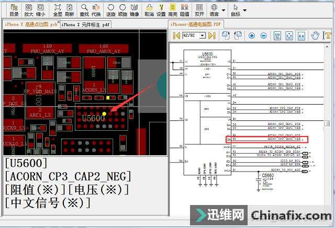Expand the 鼠标 mouse dropdown arrow
The image size is (335, 228).
click(x=245, y=10)
